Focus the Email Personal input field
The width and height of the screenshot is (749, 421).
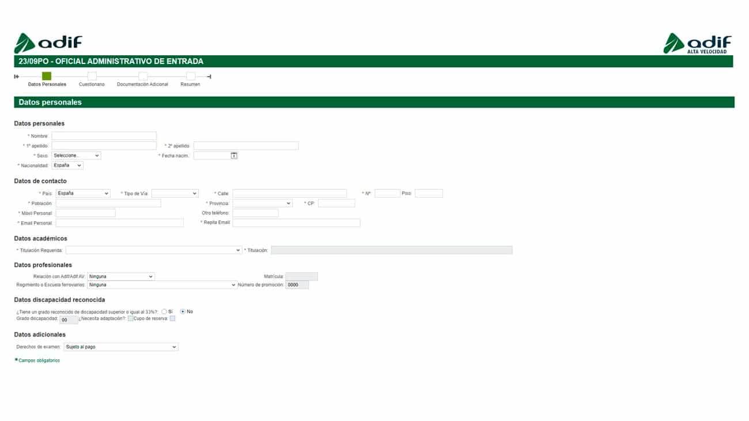[x=120, y=223]
